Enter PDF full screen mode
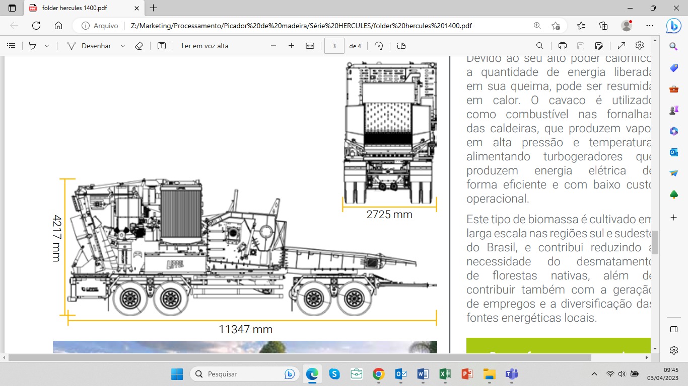This screenshot has height=386, width=688. pos(622,46)
